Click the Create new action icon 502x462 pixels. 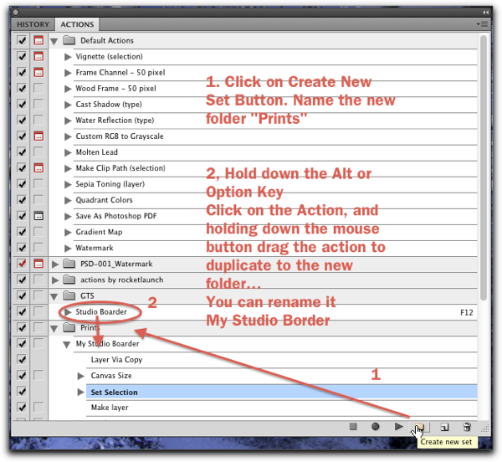pos(444,427)
